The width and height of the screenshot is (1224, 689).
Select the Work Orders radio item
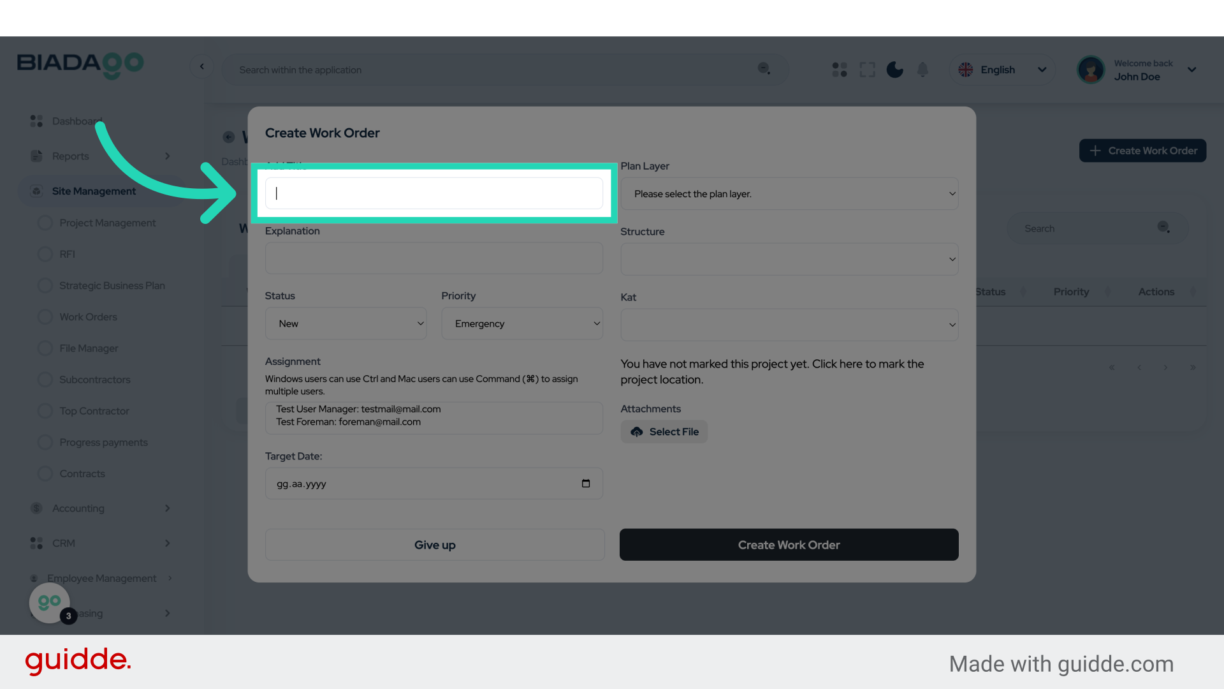[x=45, y=317]
